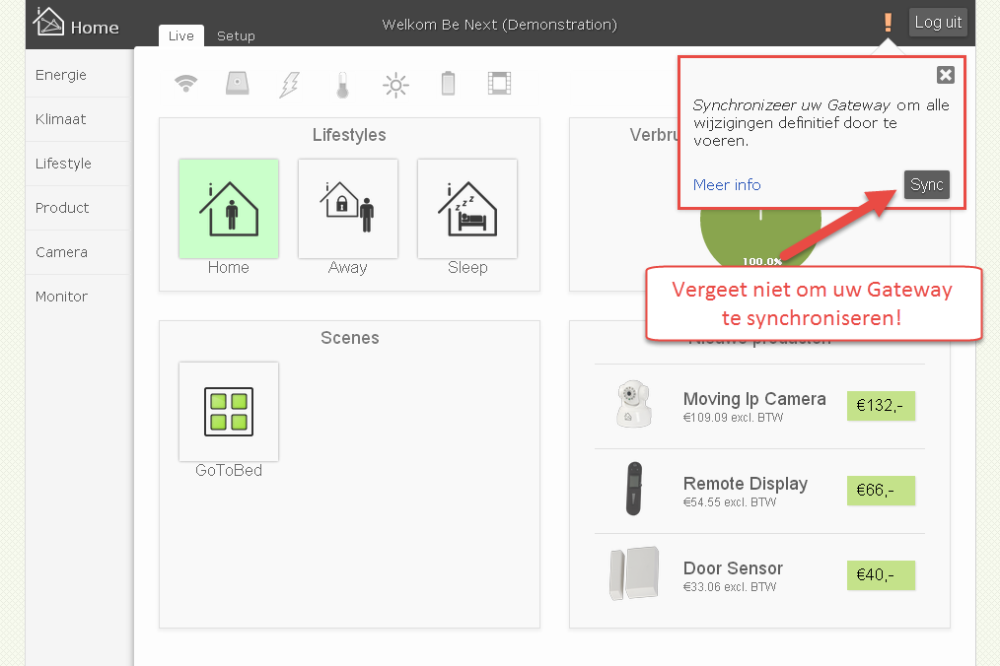Click the €40,- price button

(x=881, y=575)
